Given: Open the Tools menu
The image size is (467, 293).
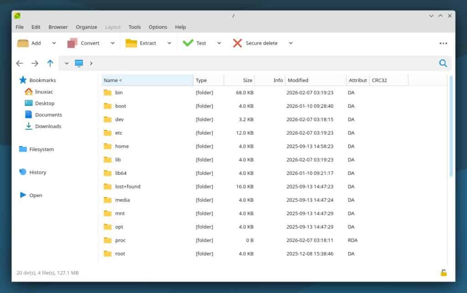Looking at the screenshot, I should [x=135, y=27].
